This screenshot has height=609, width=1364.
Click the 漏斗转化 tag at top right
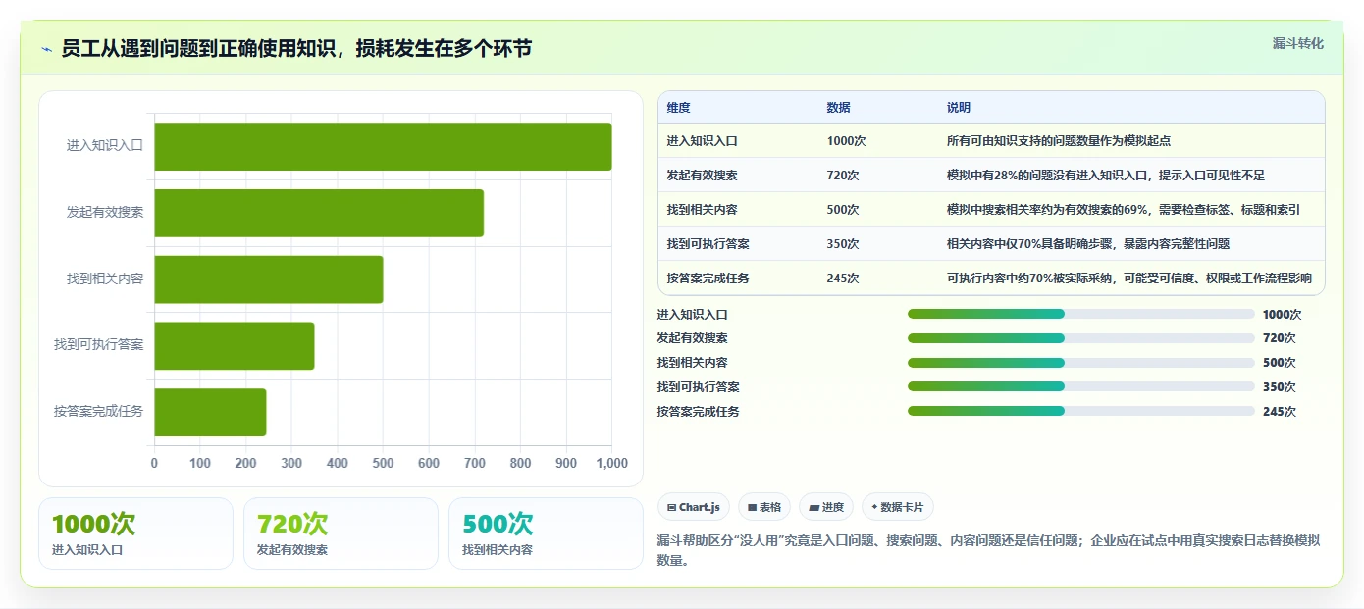[1297, 43]
